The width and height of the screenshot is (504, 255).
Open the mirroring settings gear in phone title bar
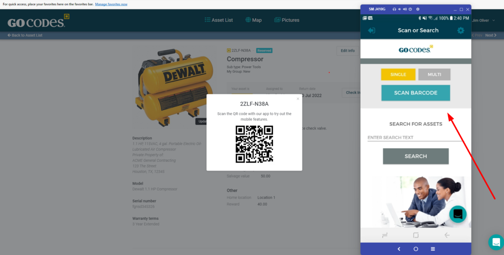(x=418, y=9)
